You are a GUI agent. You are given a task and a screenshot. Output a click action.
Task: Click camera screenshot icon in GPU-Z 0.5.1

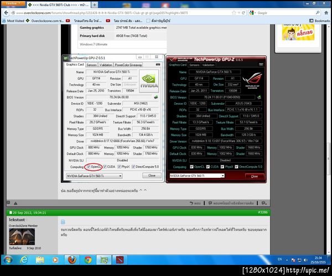click(158, 64)
